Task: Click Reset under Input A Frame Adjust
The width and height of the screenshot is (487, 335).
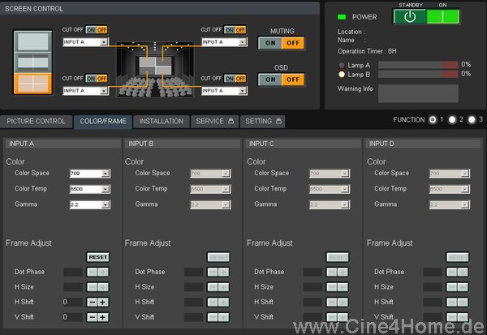Action: (x=97, y=257)
